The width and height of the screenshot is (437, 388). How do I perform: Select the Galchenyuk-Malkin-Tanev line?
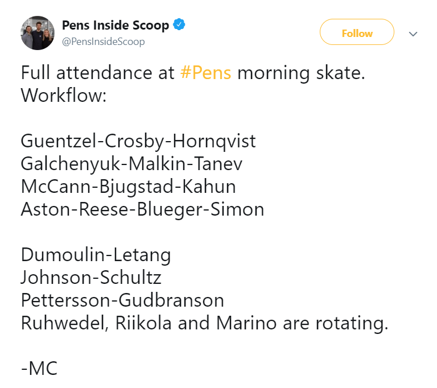click(x=131, y=164)
